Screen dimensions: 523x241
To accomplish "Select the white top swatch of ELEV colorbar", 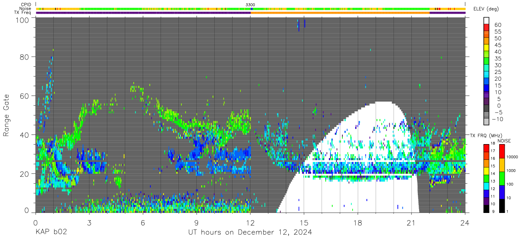I will tap(486, 21).
